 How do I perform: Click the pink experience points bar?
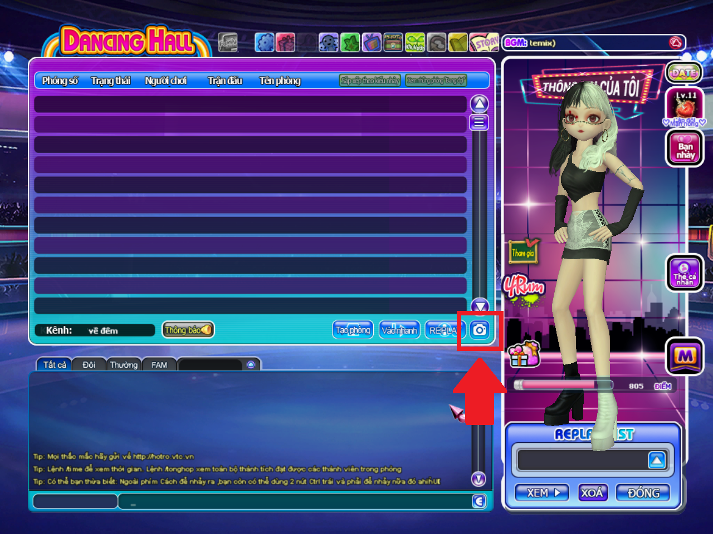pos(563,385)
